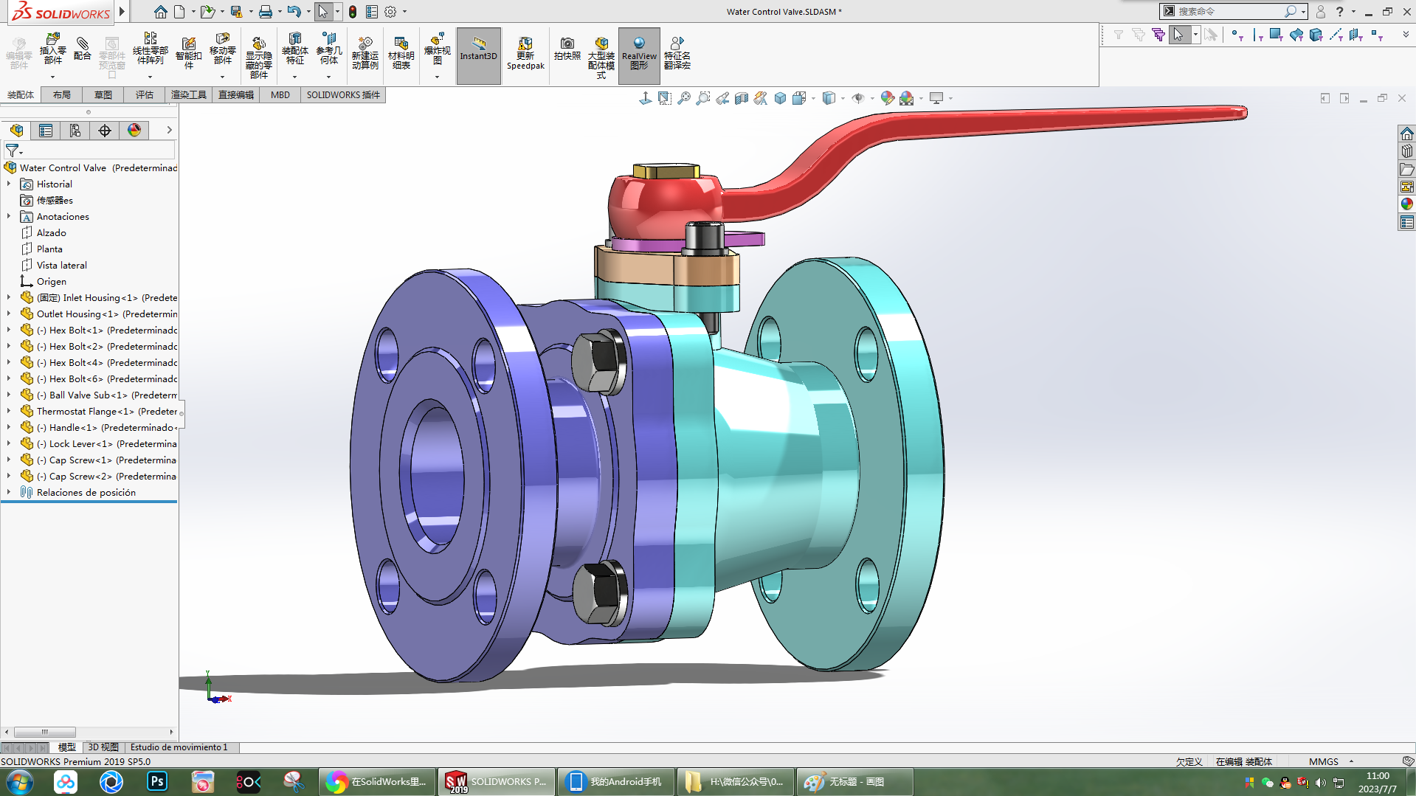Expand the Relaciones de posición folder
This screenshot has width=1416, height=796.
coord(9,493)
